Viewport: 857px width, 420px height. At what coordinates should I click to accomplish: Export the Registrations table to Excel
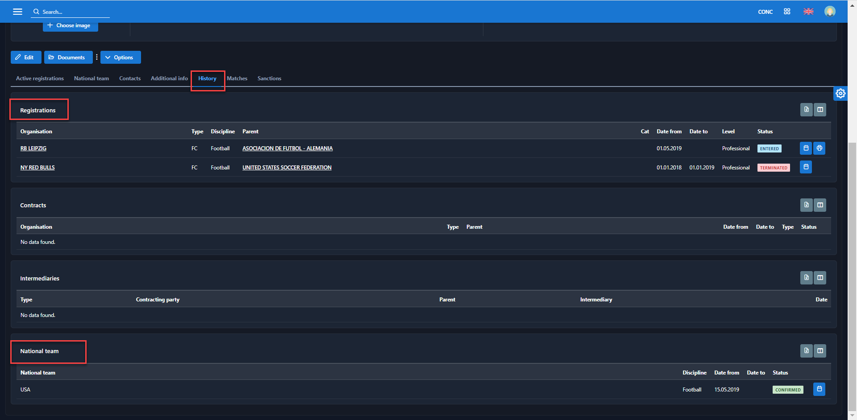(806, 110)
